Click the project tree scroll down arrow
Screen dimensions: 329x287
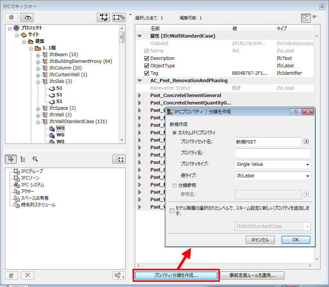[122, 140]
